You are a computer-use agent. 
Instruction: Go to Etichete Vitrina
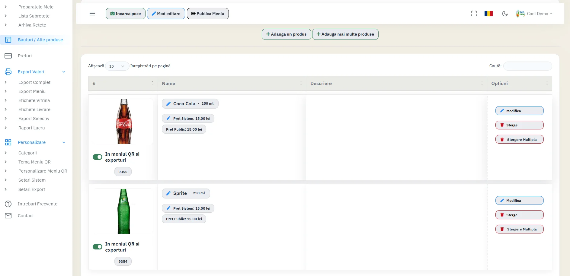(x=34, y=100)
